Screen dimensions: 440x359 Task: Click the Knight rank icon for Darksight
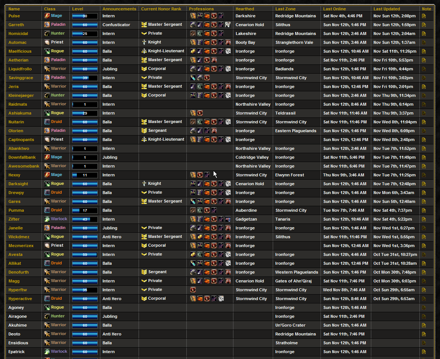(144, 184)
